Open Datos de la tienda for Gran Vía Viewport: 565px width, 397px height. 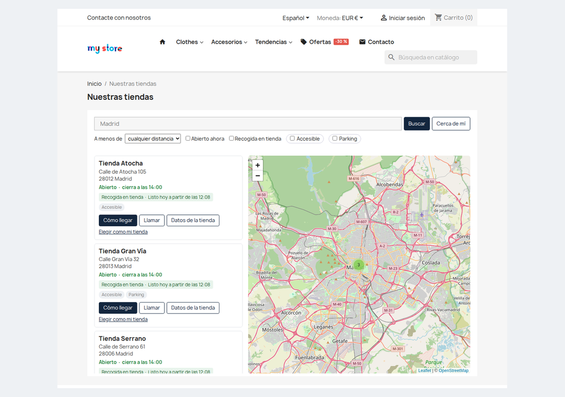click(x=193, y=308)
